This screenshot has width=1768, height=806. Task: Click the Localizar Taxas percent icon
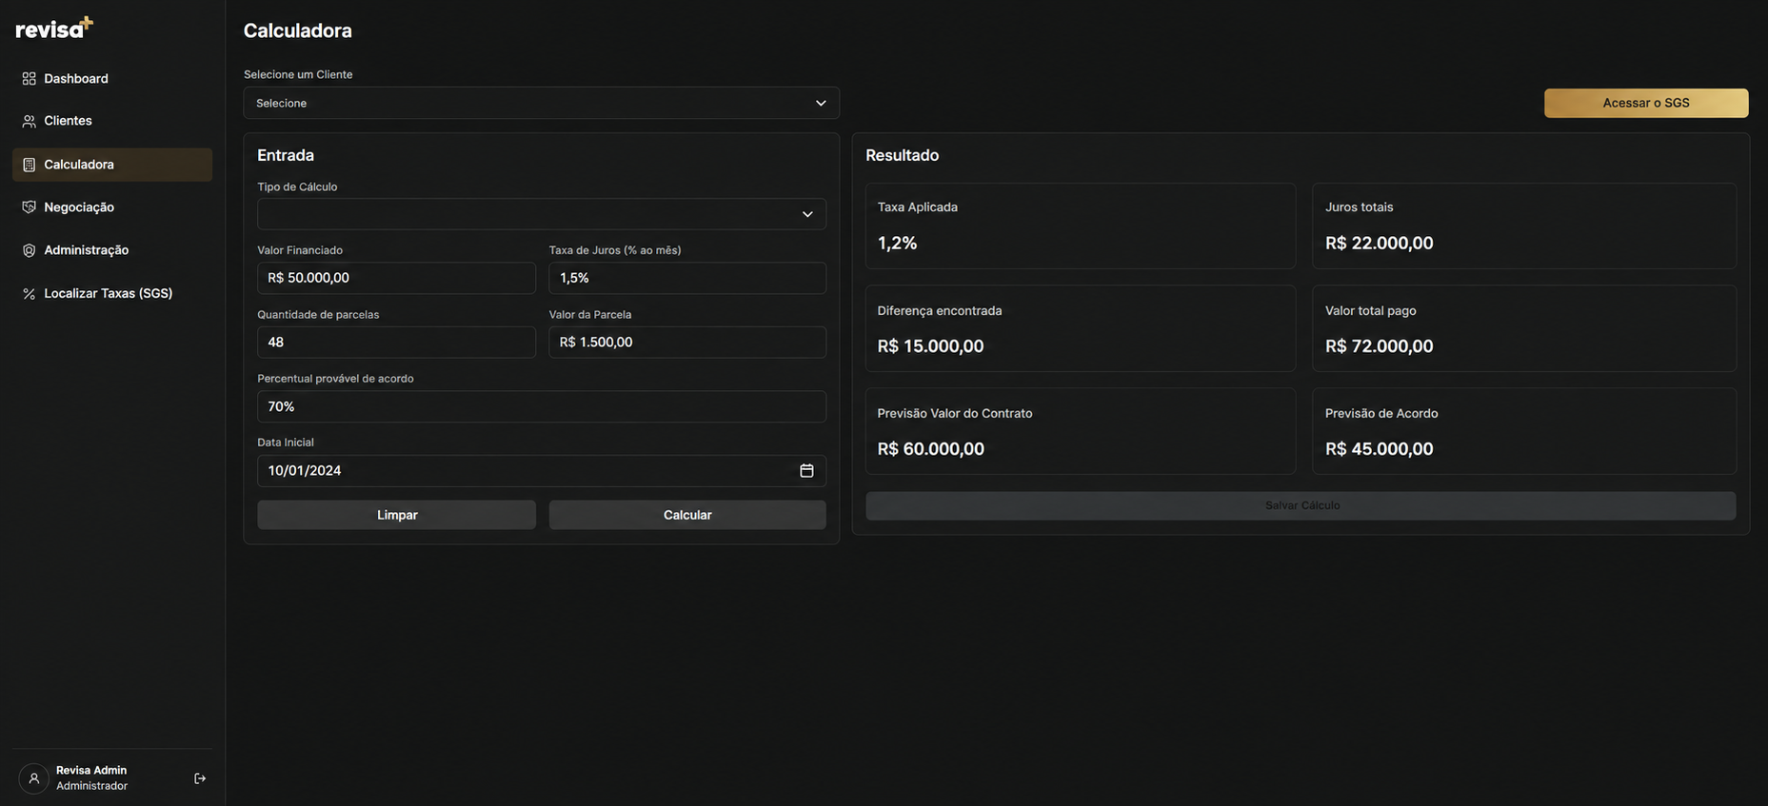click(29, 294)
